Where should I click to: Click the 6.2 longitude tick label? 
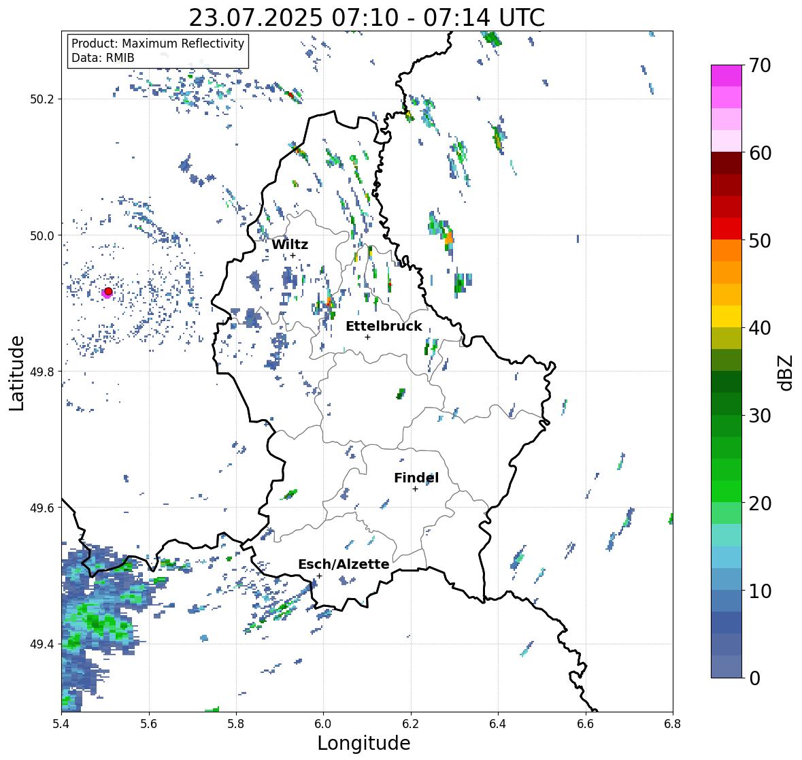click(411, 724)
